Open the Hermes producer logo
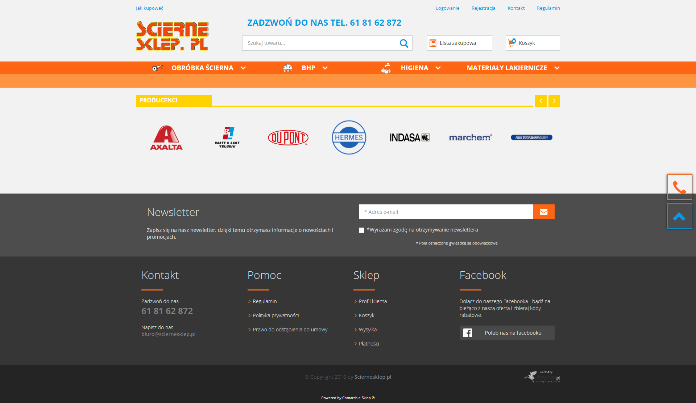This screenshot has height=403, width=696. point(349,137)
